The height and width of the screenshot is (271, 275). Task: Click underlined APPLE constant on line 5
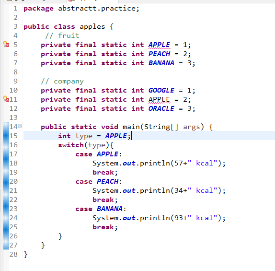(159, 45)
